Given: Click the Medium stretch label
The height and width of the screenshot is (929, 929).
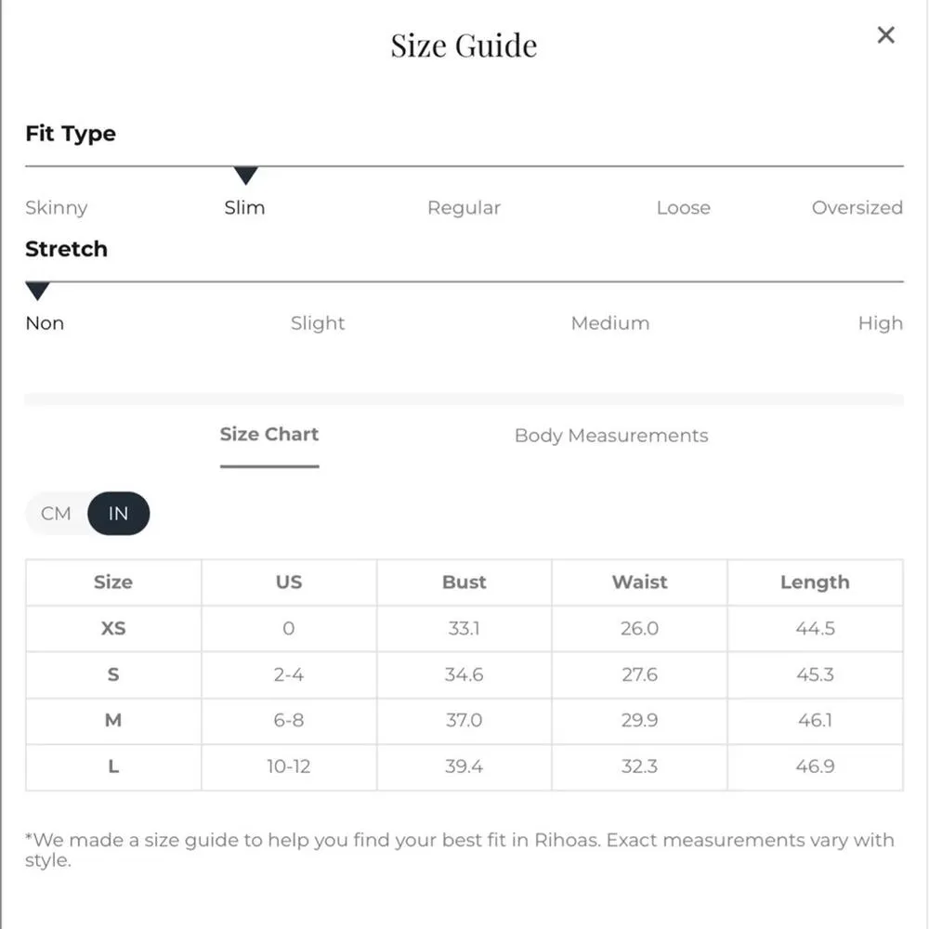Looking at the screenshot, I should tap(610, 323).
